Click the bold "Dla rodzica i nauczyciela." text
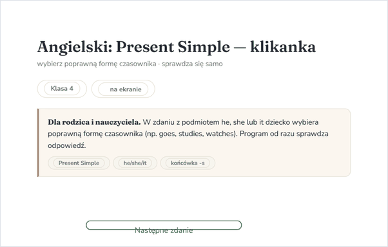Image resolution: width=388 pixels, height=247 pixels. (94, 122)
